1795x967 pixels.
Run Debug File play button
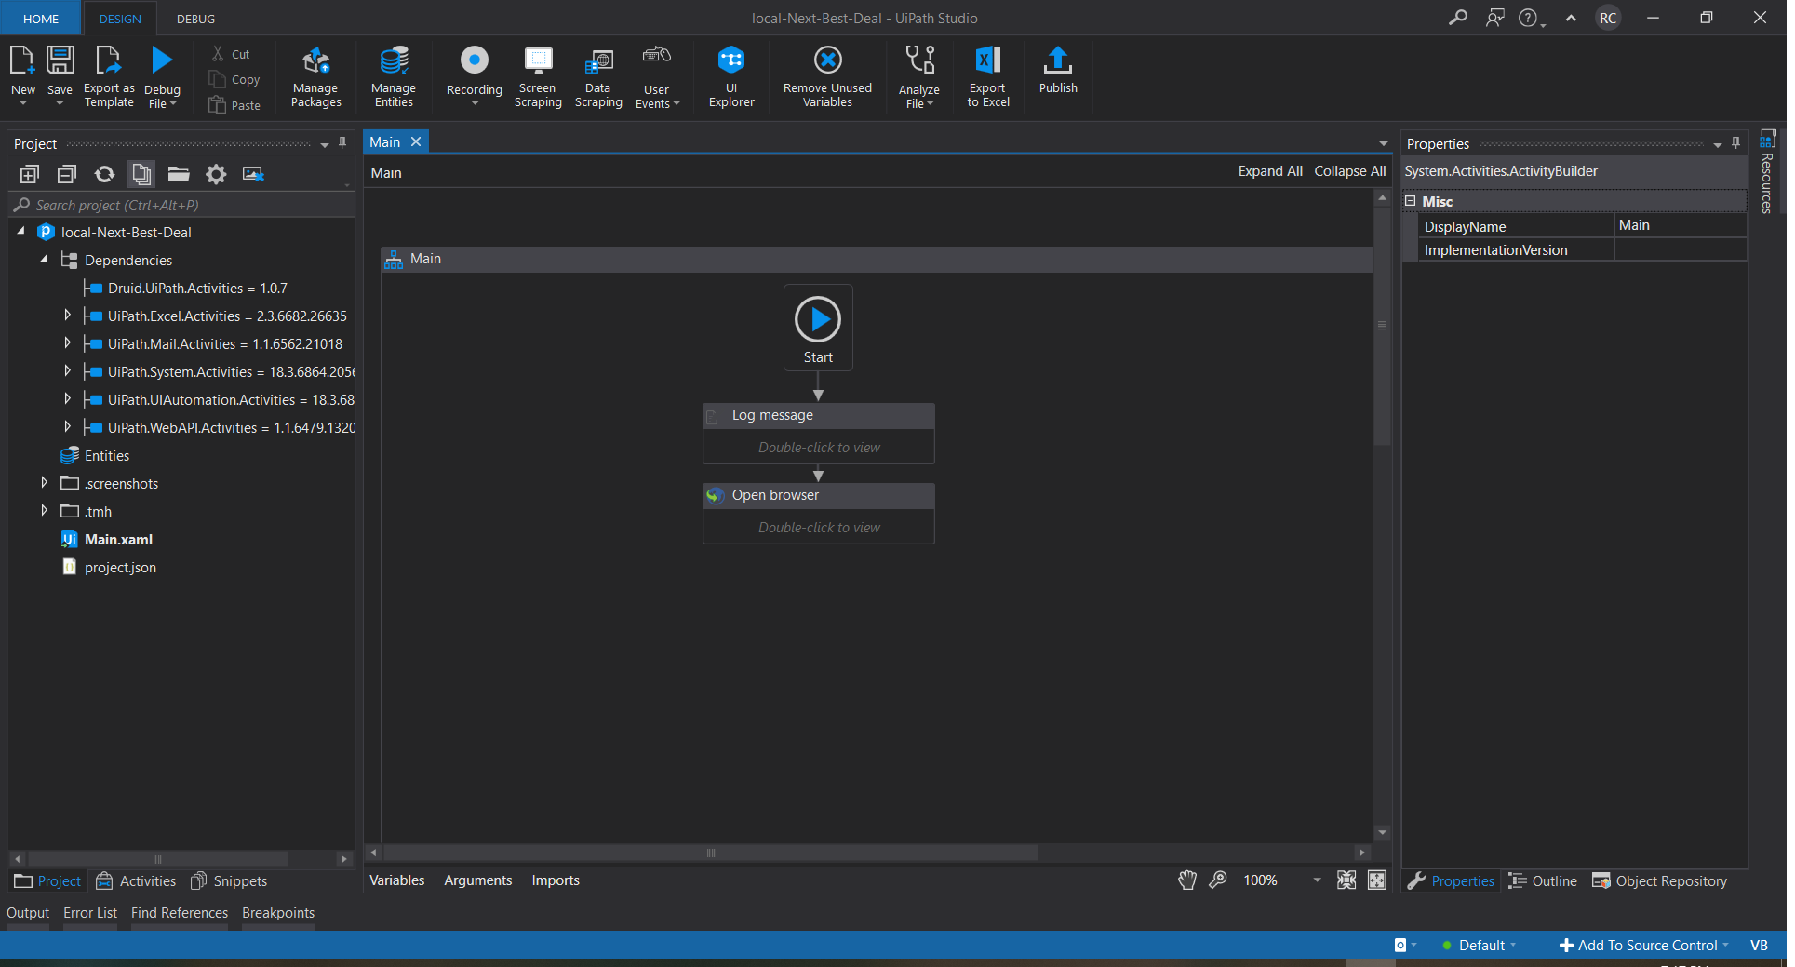162,60
